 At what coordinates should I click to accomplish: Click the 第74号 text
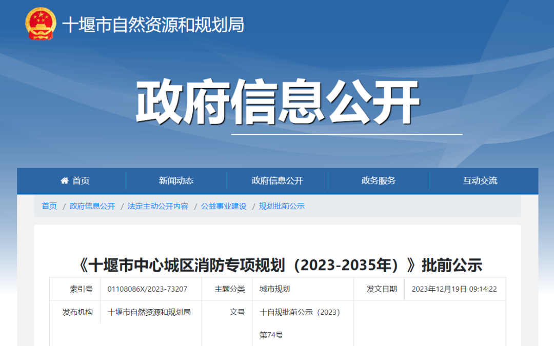(271, 335)
